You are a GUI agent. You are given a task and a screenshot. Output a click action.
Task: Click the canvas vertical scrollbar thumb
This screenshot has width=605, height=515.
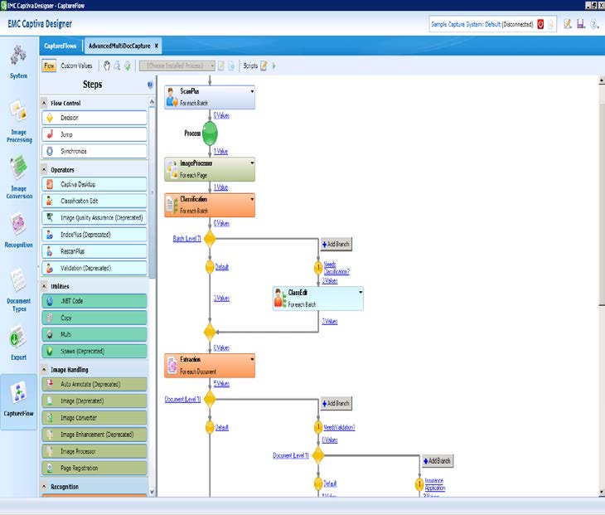coord(602,204)
